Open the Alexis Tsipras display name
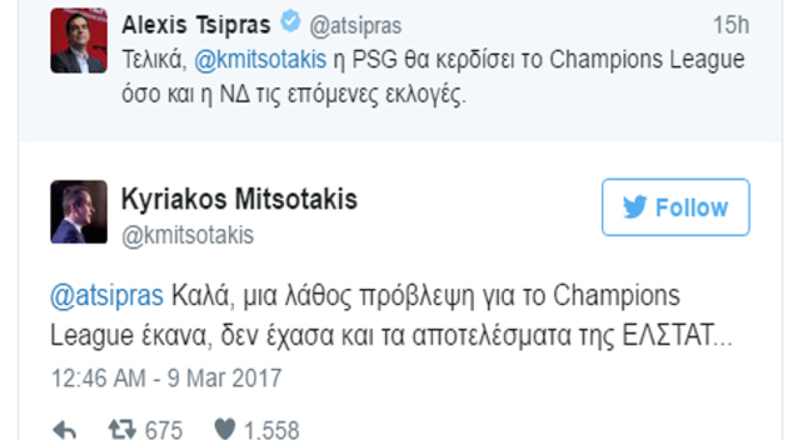 [195, 25]
